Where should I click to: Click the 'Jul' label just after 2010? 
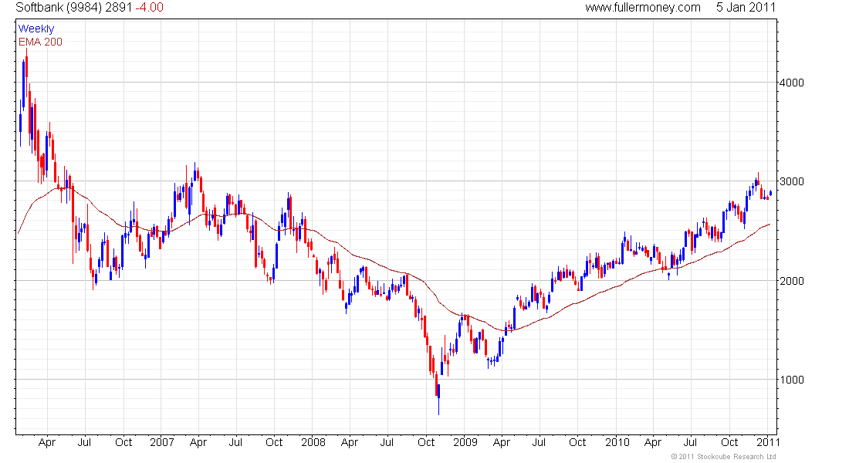pos(690,442)
